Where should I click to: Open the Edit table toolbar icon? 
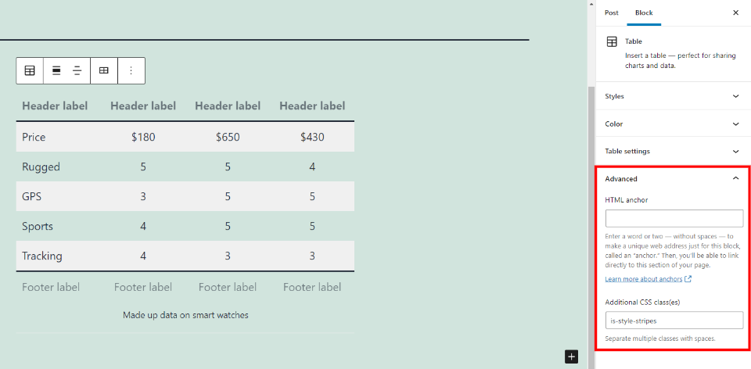click(103, 70)
